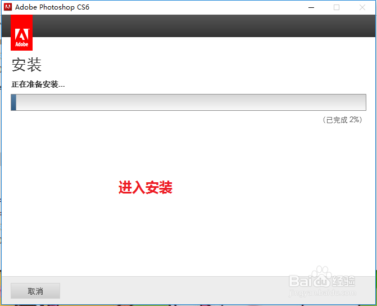Click the disabled maximize button
Viewport: 377px width, 306px height.
[x=337, y=7]
